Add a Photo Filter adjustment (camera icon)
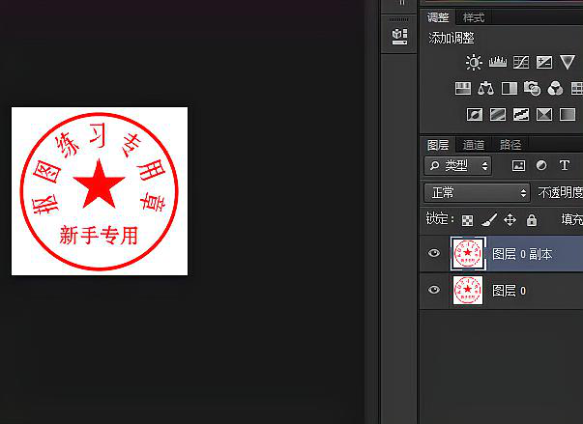The width and height of the screenshot is (583, 424). point(532,88)
